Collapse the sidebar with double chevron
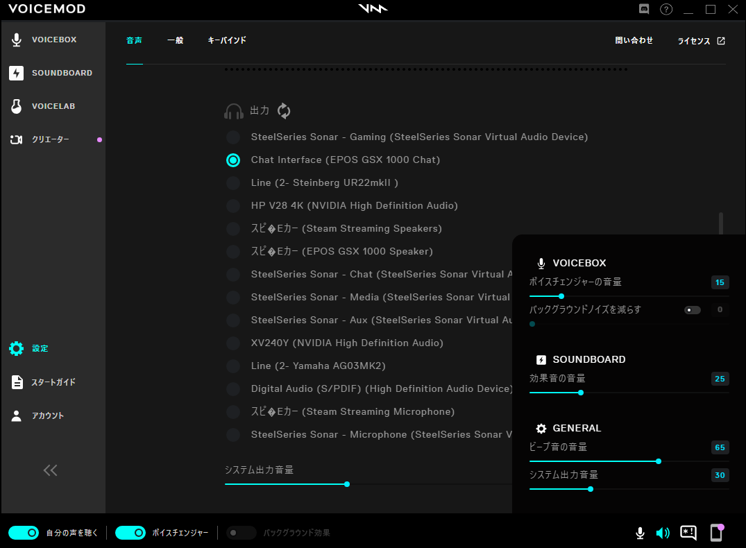Viewport: 746px width, 548px height. click(x=51, y=470)
